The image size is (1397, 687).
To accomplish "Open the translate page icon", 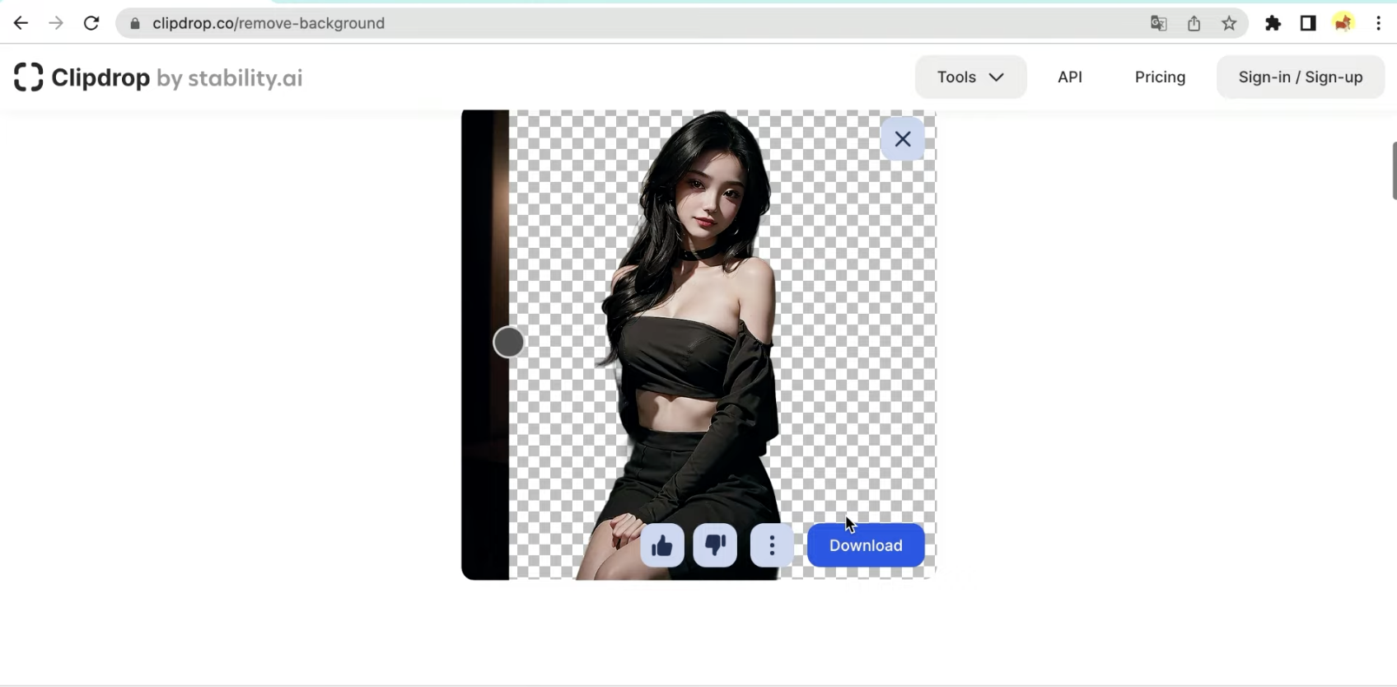I will pyautogui.click(x=1159, y=23).
